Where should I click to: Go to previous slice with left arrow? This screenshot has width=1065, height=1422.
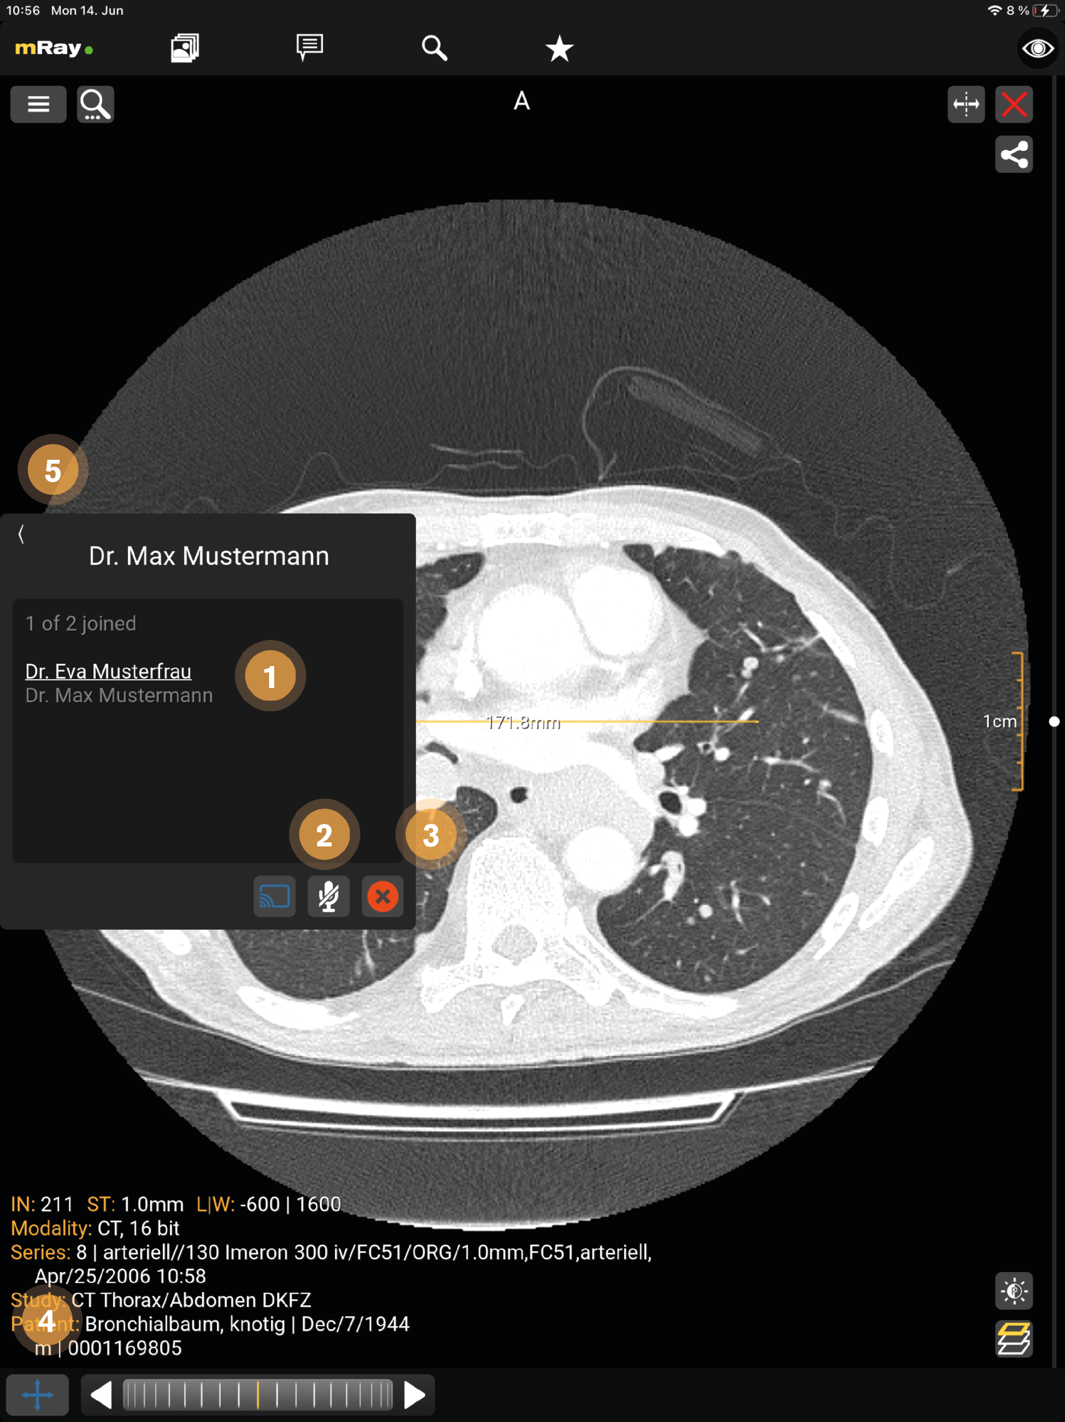[x=101, y=1395]
